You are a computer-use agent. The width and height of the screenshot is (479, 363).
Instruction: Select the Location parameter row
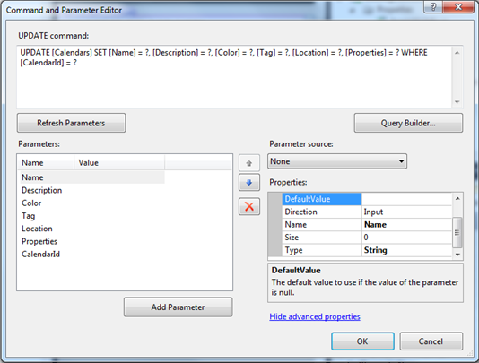(37, 229)
